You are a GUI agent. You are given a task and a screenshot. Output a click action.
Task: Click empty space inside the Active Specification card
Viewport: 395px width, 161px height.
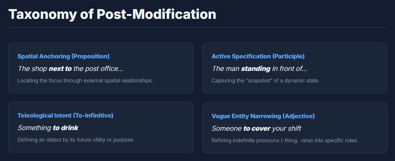coord(353,68)
